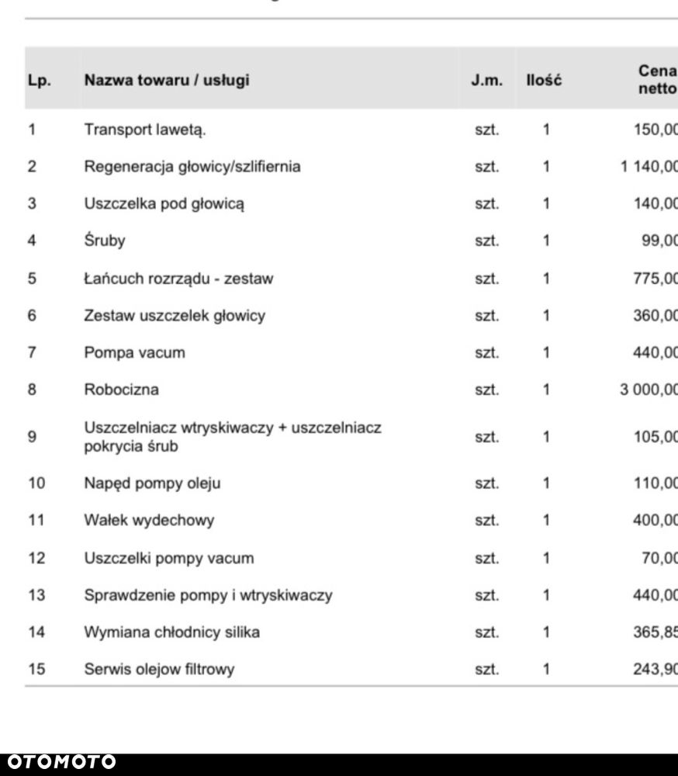Select the 'Regeneracja głowicy/szlifiernia' item
Screen dimensions: 678x776
pyautogui.click(x=192, y=166)
